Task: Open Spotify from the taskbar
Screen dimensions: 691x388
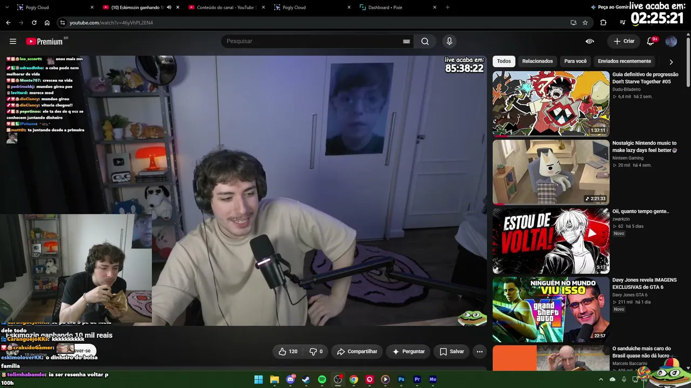Action: coord(322,379)
